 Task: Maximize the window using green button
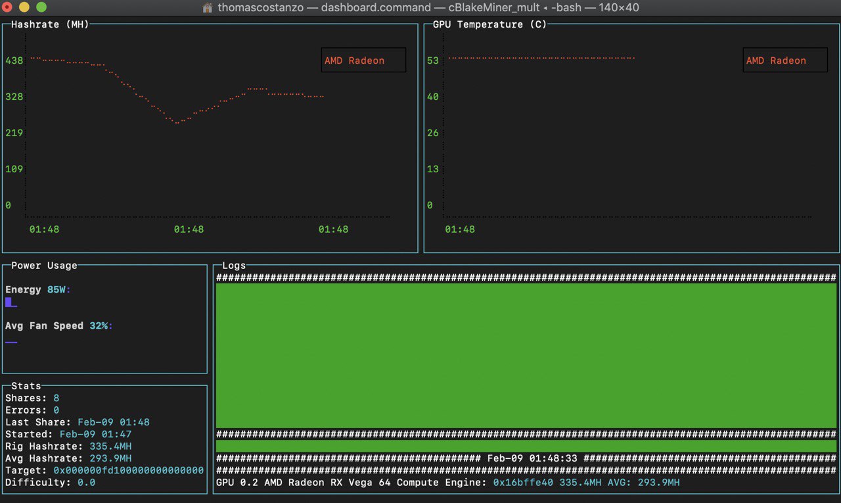point(41,7)
